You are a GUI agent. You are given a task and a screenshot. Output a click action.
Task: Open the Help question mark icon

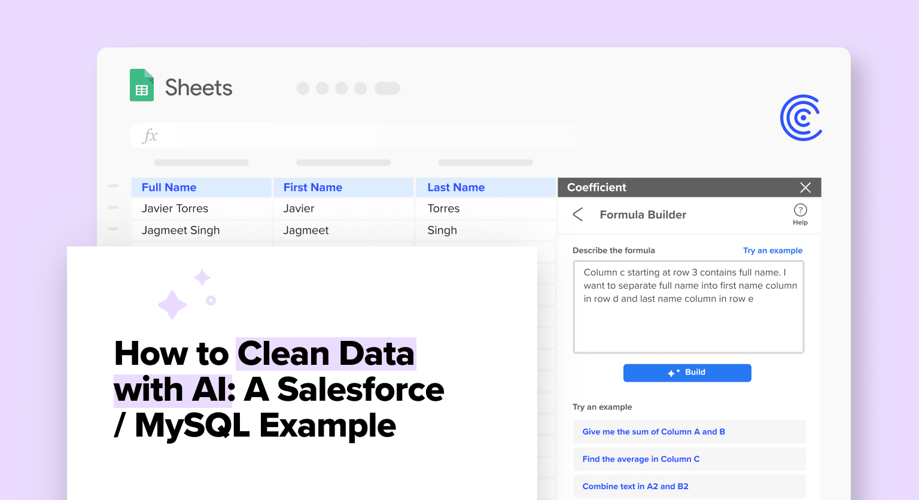(800, 210)
